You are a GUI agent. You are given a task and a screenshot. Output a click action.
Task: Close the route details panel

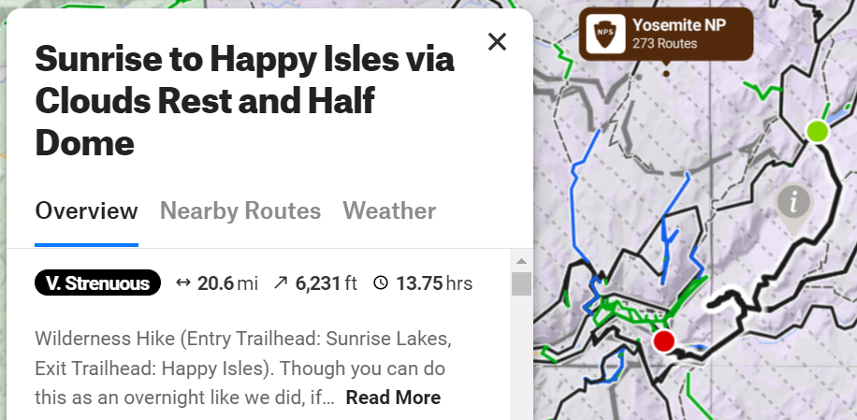pos(497,42)
